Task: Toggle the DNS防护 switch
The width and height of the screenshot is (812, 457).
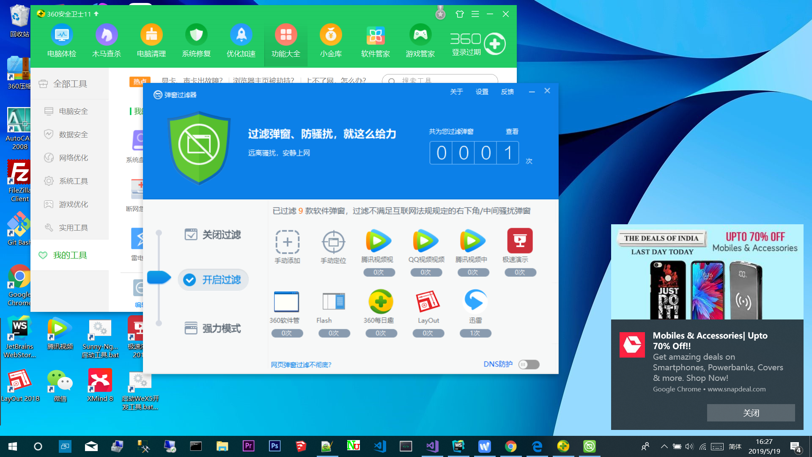Action: tap(529, 364)
